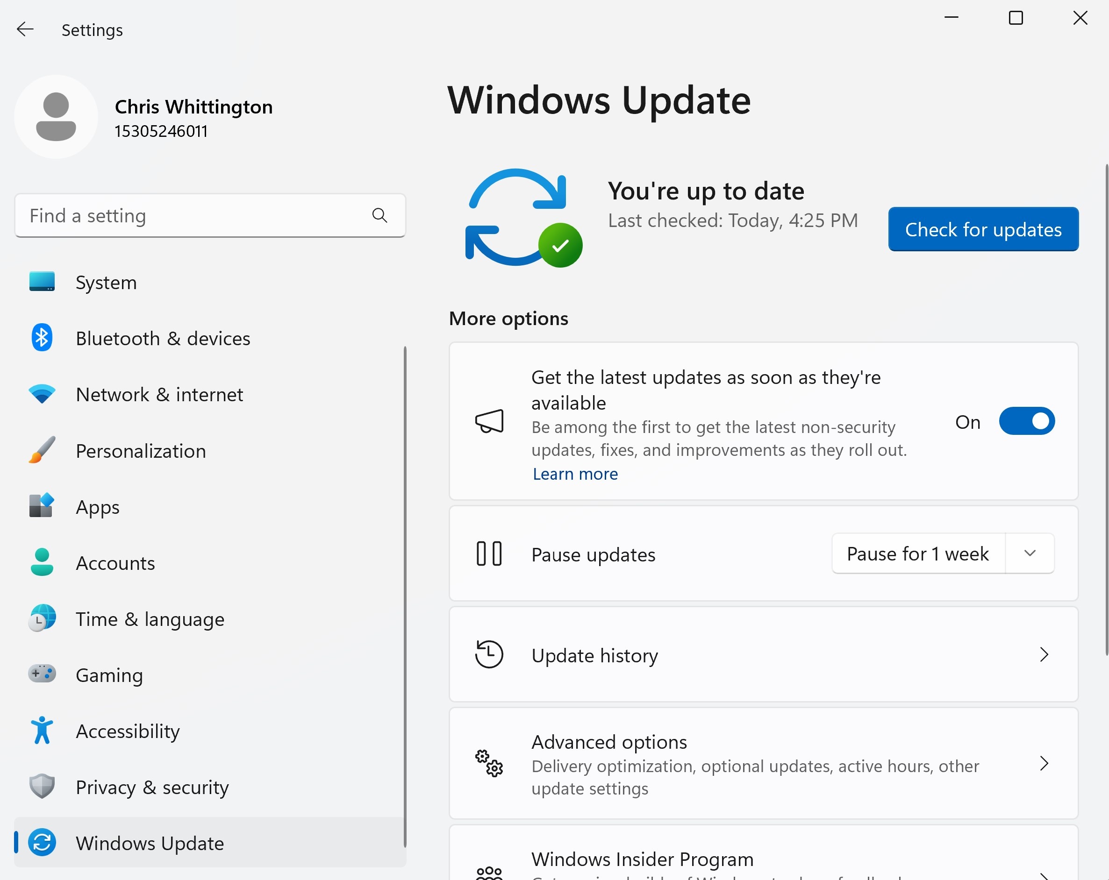The width and height of the screenshot is (1109, 880).
Task: Select Personalization in the sidebar
Action: [209, 451]
